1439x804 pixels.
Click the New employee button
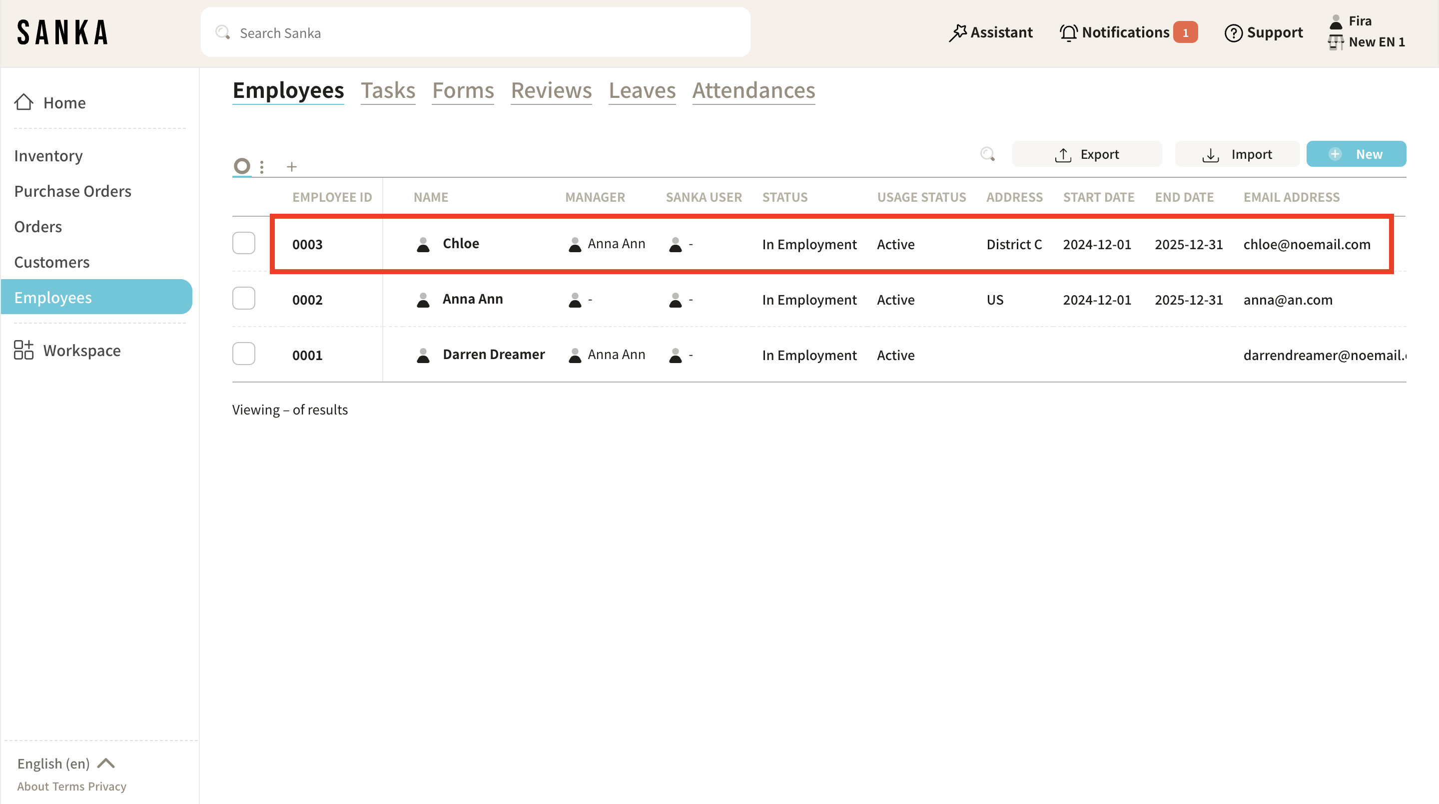point(1356,154)
